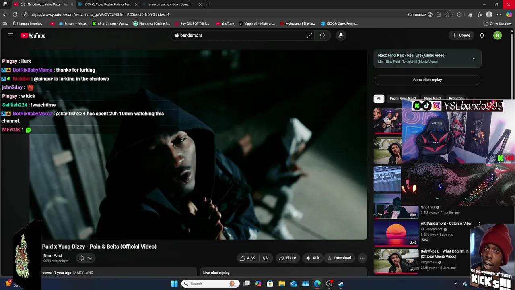This screenshot has width=515, height=290.
Task: Open the Viggle AI bookmark
Action: 257,24
